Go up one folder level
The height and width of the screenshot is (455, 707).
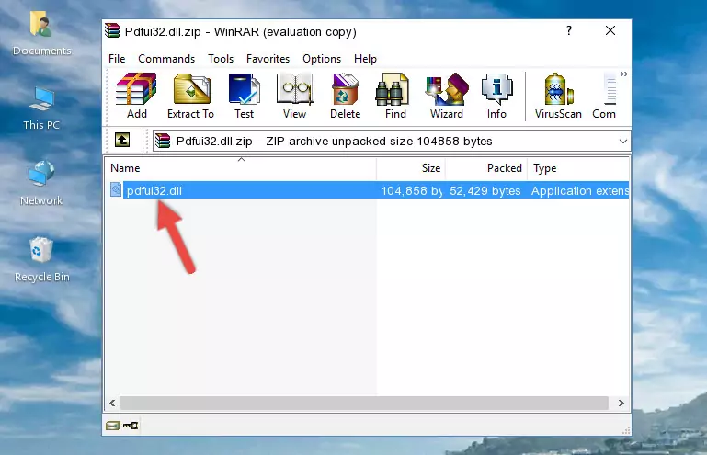point(122,140)
